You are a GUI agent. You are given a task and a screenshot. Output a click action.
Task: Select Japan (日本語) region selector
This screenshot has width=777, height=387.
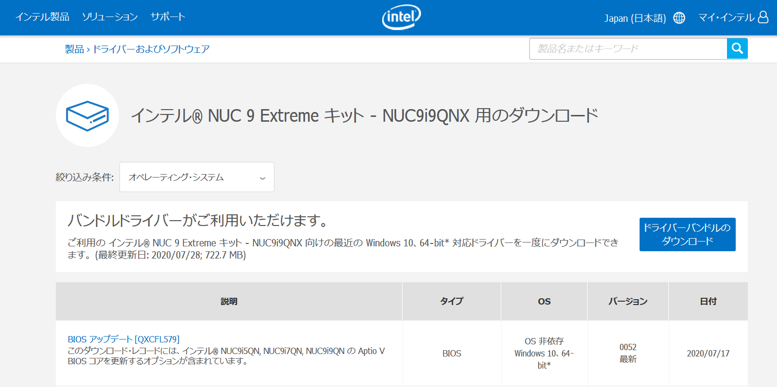click(x=635, y=18)
